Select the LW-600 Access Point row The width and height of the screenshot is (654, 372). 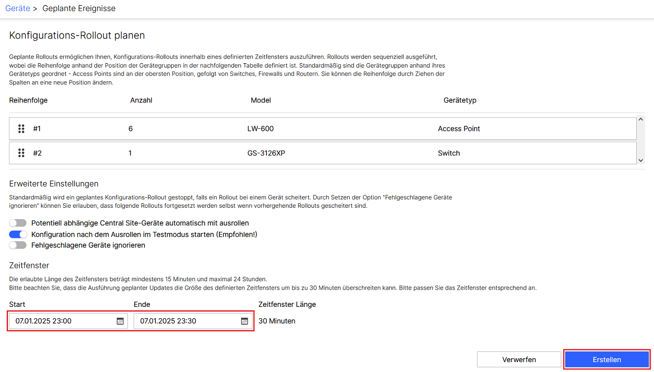[323, 129]
